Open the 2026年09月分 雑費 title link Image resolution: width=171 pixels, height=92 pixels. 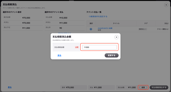105,28
